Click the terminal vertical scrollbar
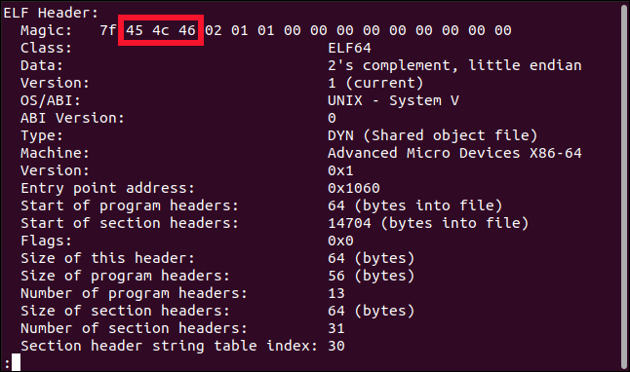 624,185
